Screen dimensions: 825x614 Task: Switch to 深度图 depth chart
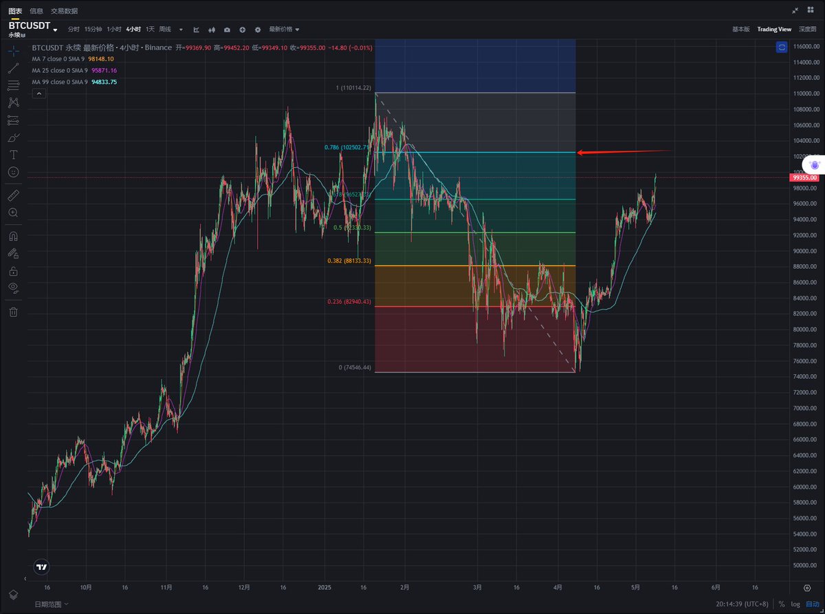[x=807, y=30]
